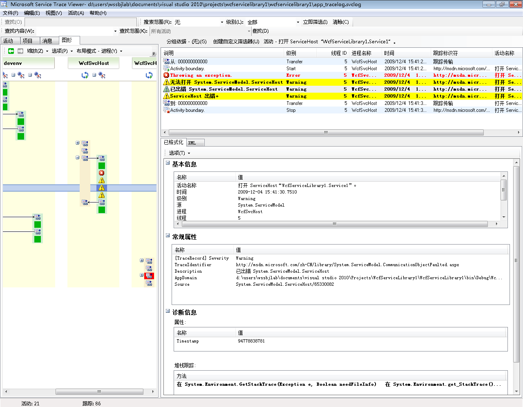Sort trace list by 时间 column

[x=407, y=53]
